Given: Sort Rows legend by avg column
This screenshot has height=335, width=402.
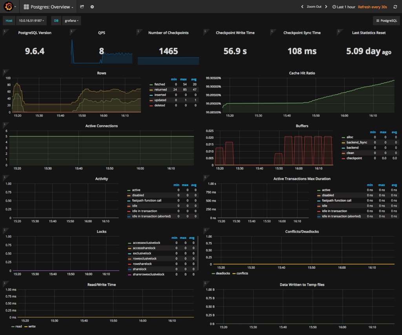Looking at the screenshot, I should 194,79.
